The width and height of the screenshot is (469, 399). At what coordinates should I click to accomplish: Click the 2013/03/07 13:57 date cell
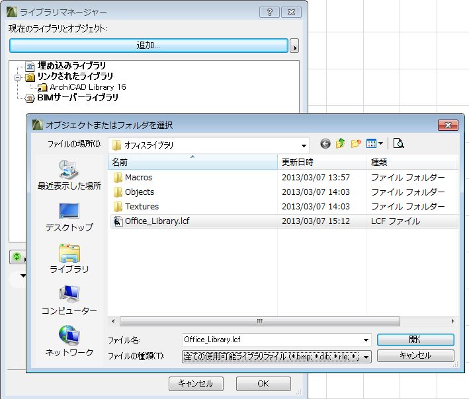(316, 178)
